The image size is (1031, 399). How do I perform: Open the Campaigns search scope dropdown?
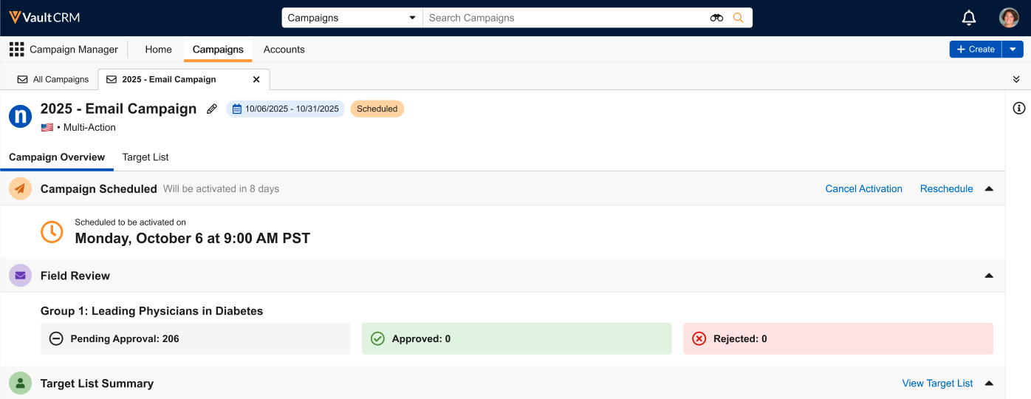(x=352, y=18)
